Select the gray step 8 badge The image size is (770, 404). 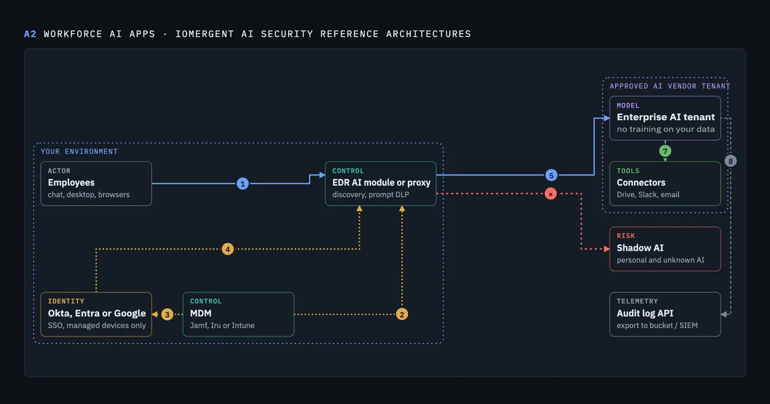pos(730,161)
